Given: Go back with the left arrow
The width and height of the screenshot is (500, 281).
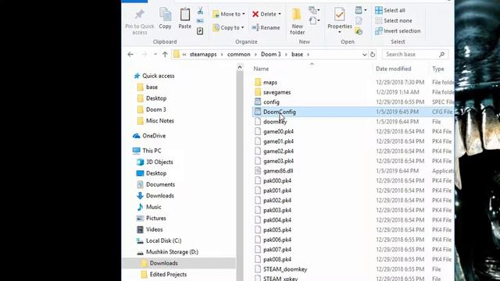Looking at the screenshot, I should (130, 55).
